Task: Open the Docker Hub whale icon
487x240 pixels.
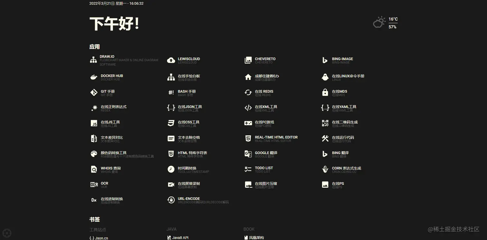Action: tap(93, 77)
